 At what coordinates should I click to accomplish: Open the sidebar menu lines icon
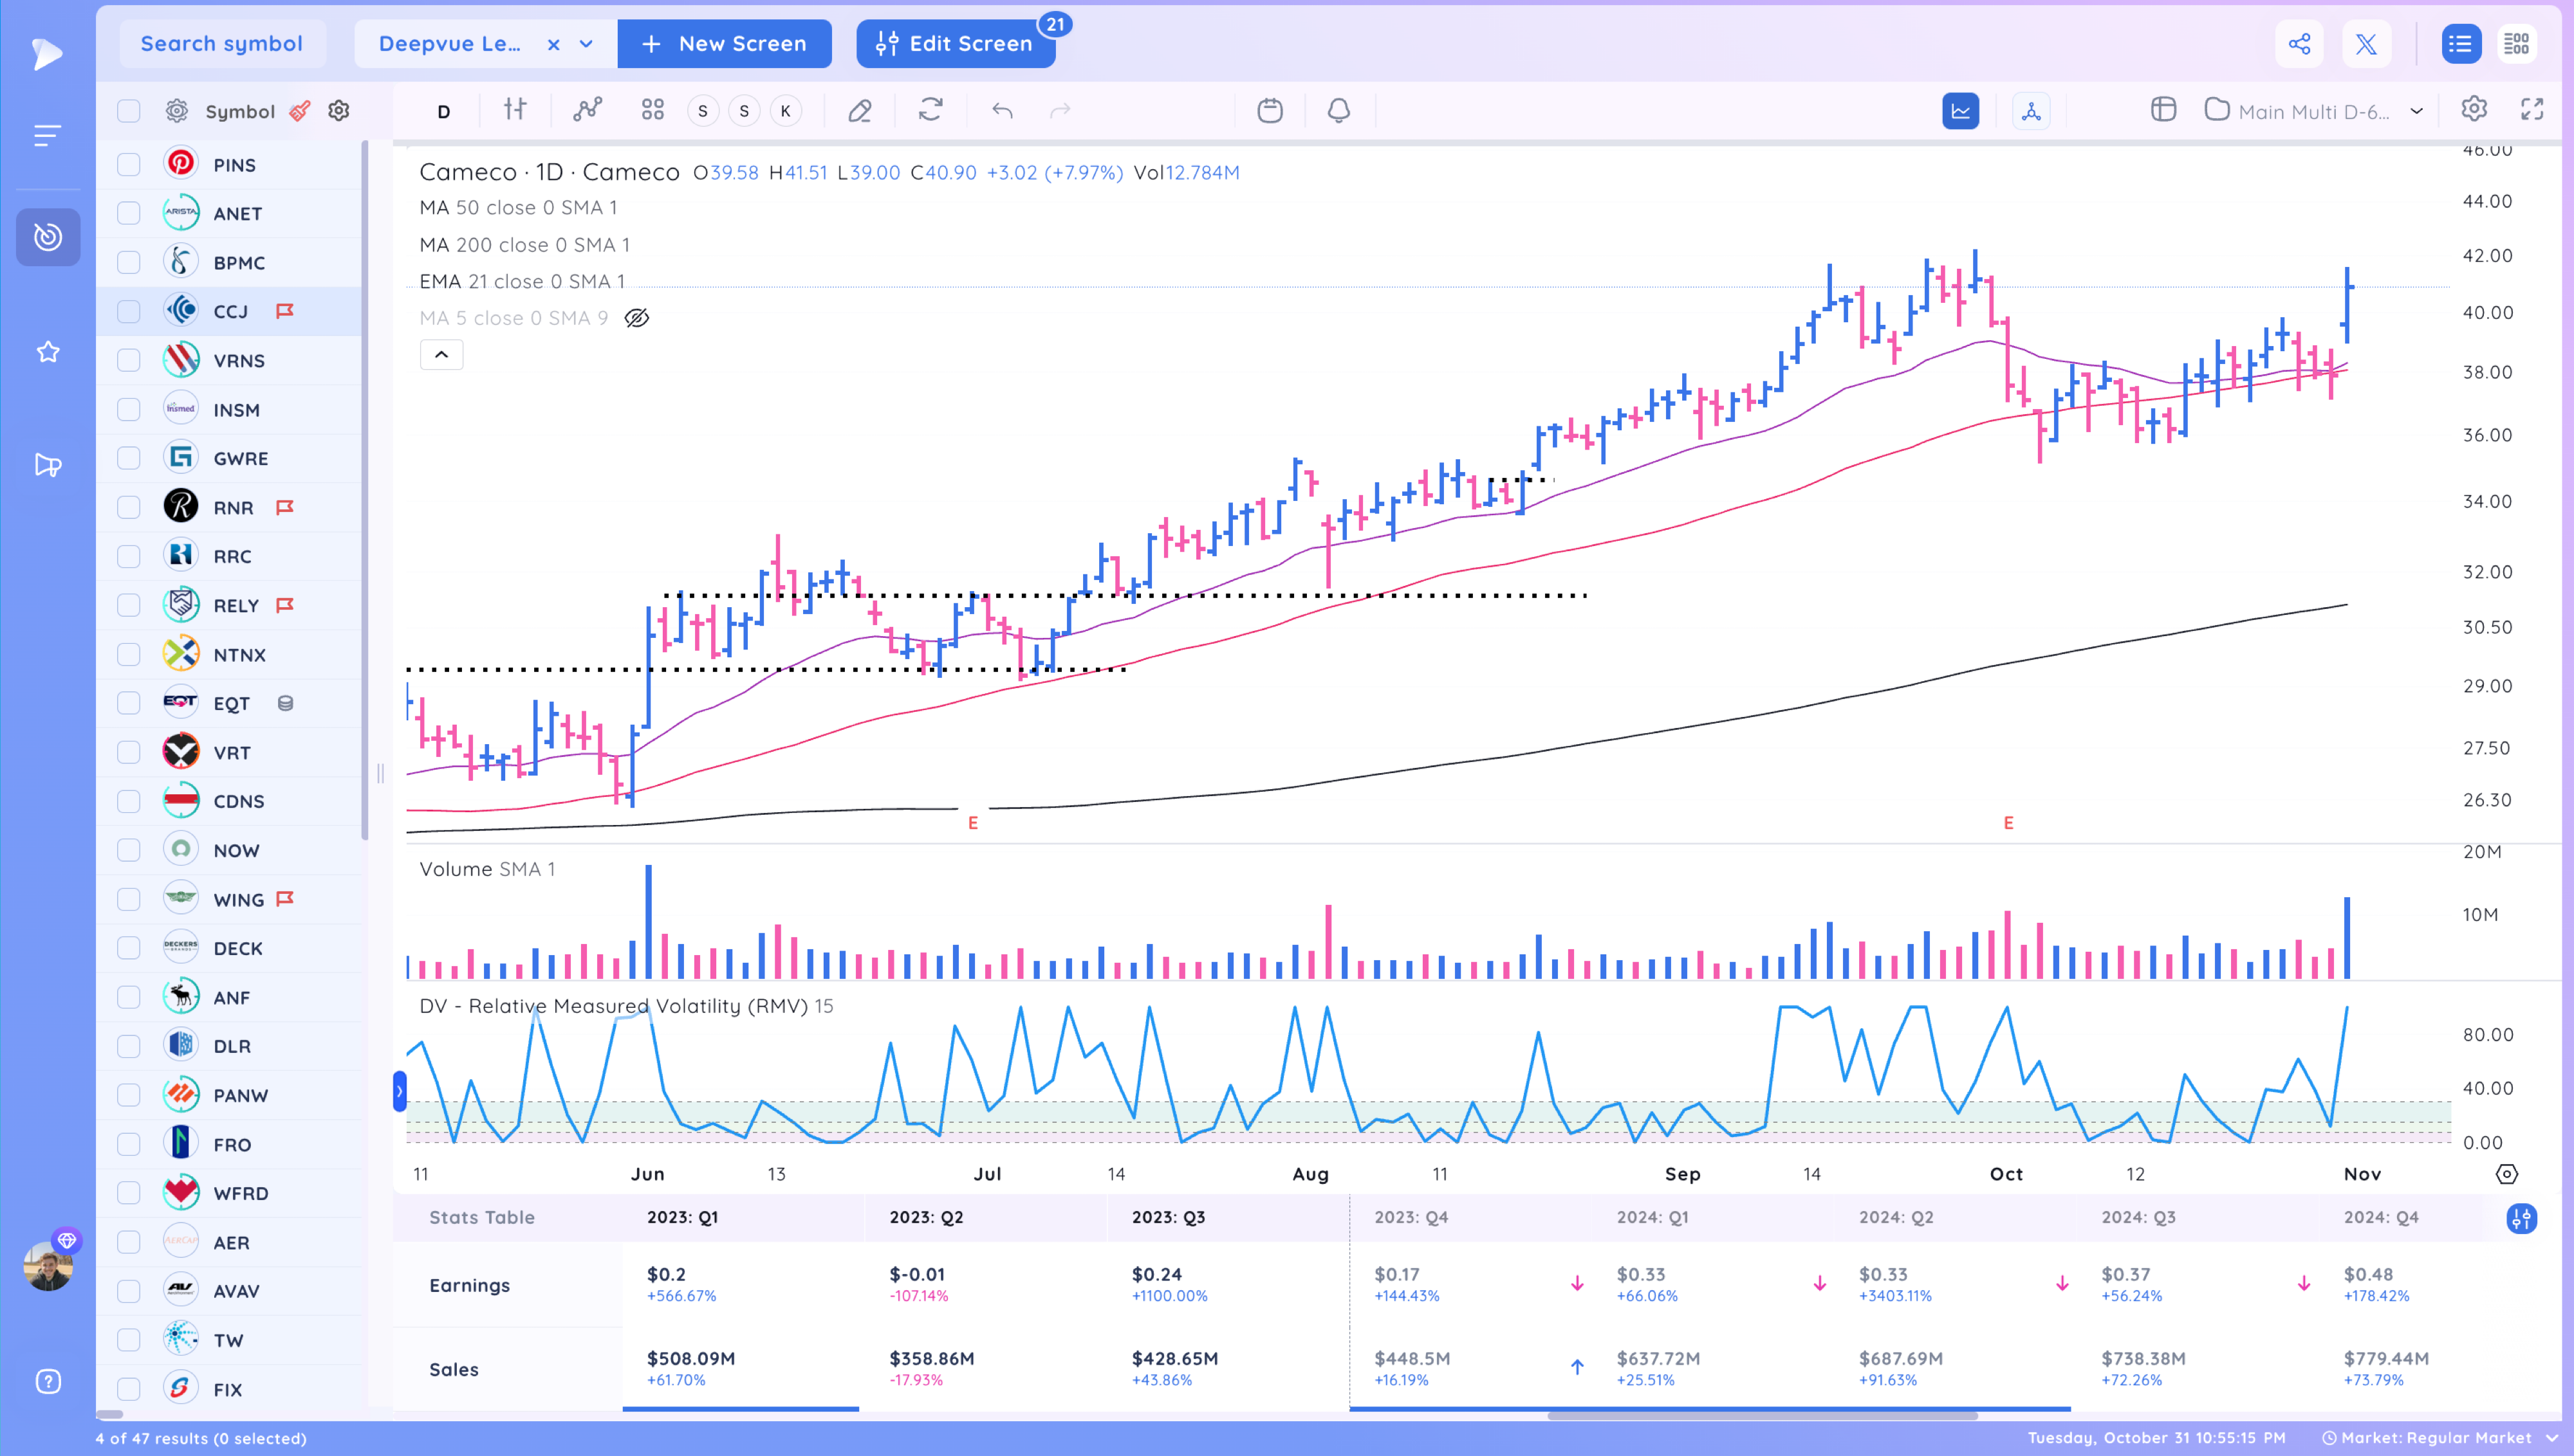[47, 135]
